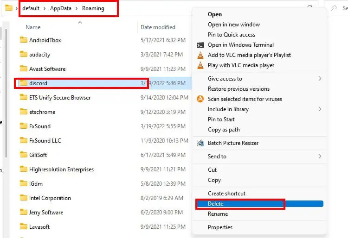Click the default breadcrumb segment
This screenshot has width=348, height=238.
(31, 8)
